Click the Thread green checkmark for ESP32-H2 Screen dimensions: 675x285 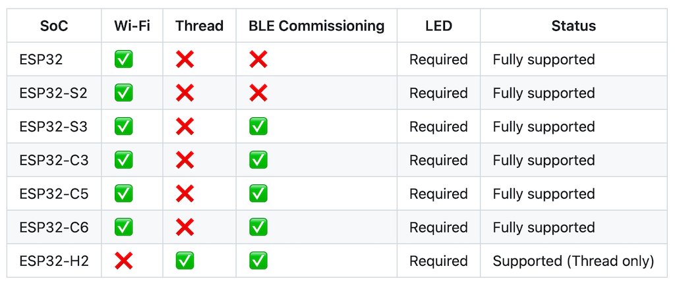[185, 261]
